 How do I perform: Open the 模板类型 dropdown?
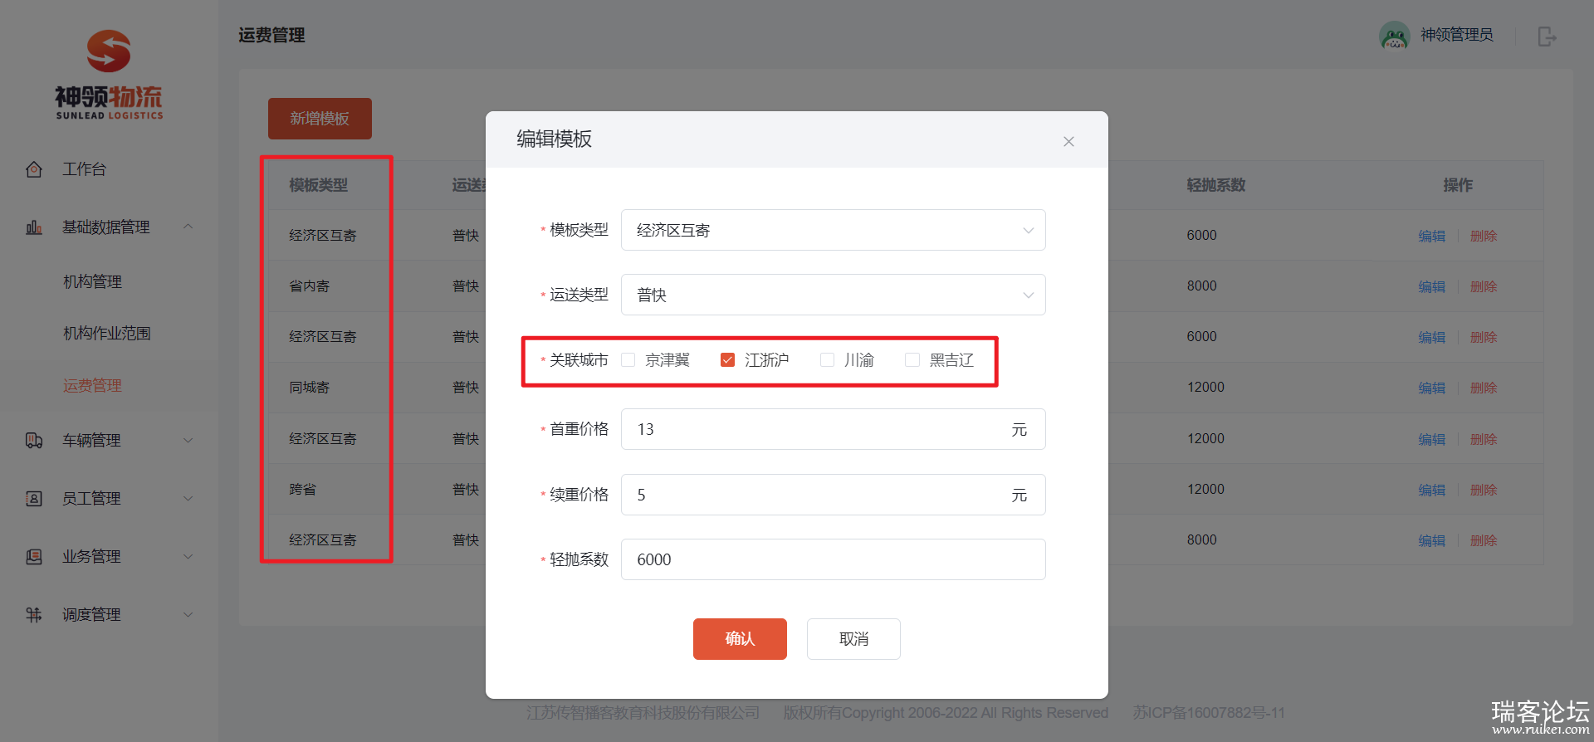pyautogui.click(x=833, y=231)
